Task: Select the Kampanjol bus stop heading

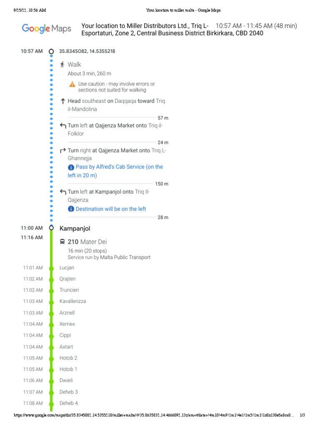Action: point(75,228)
